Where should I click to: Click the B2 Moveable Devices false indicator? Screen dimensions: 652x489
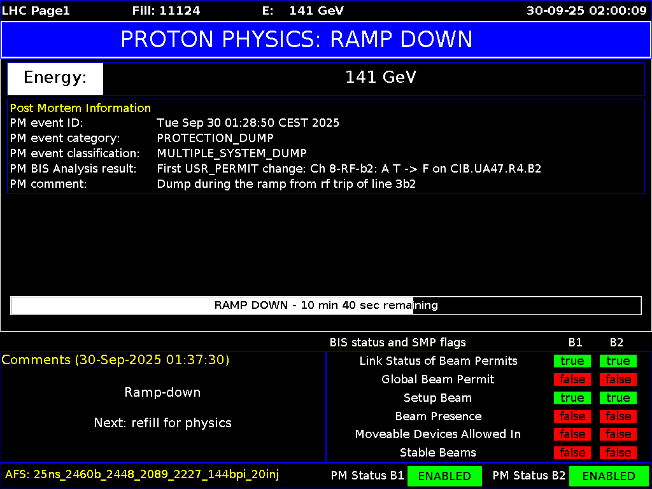616,434
